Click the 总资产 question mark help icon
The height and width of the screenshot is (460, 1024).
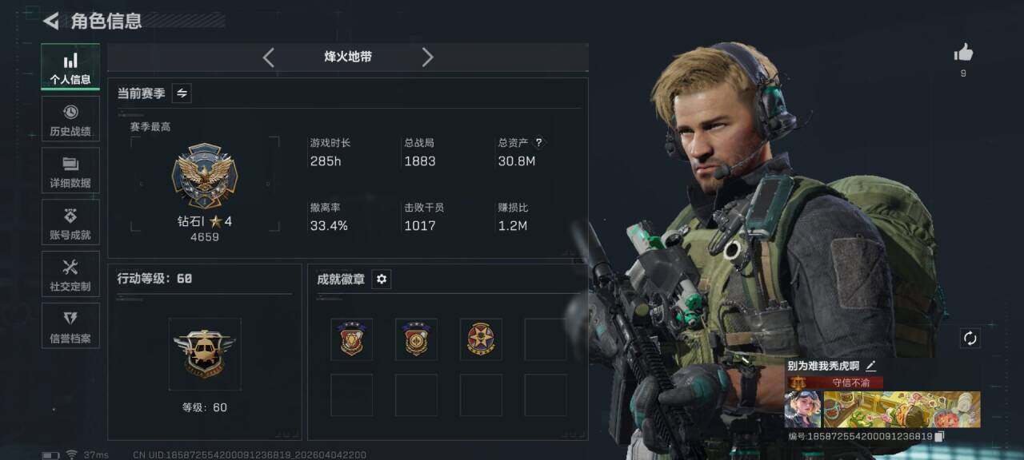pyautogui.click(x=538, y=143)
